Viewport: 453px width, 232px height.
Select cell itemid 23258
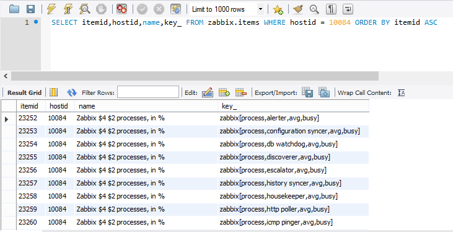click(x=31, y=196)
